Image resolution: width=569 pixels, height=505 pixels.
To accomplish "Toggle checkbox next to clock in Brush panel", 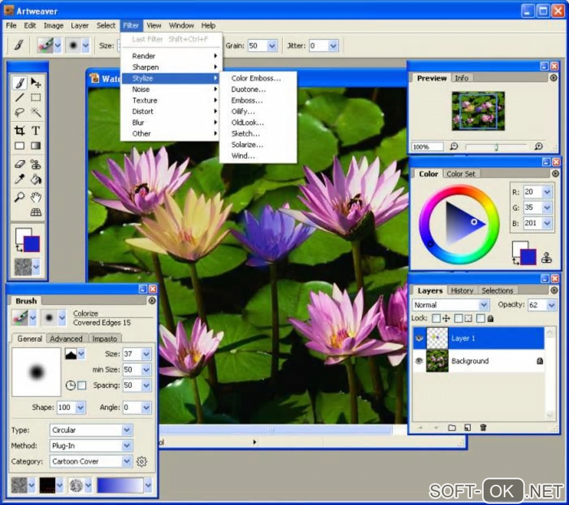I will point(82,385).
